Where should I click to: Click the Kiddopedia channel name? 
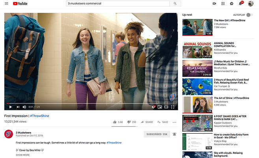pyautogui.click(x=220, y=50)
